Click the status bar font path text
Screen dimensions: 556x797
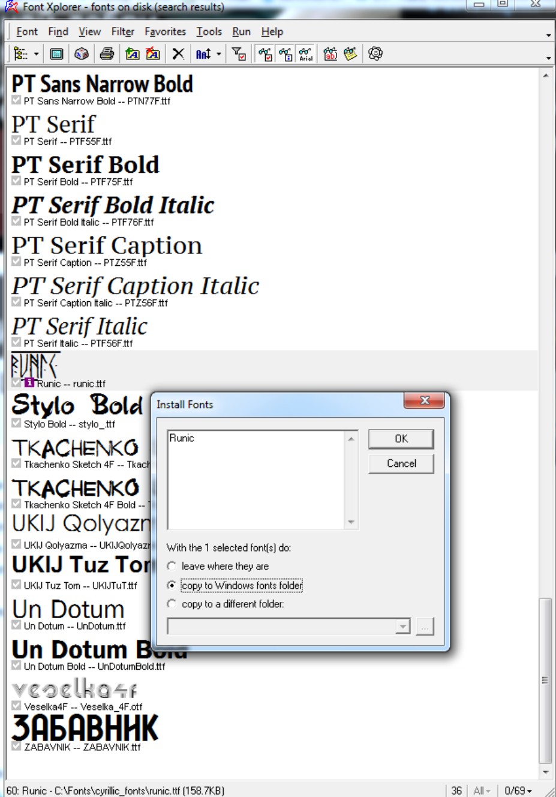tap(116, 790)
